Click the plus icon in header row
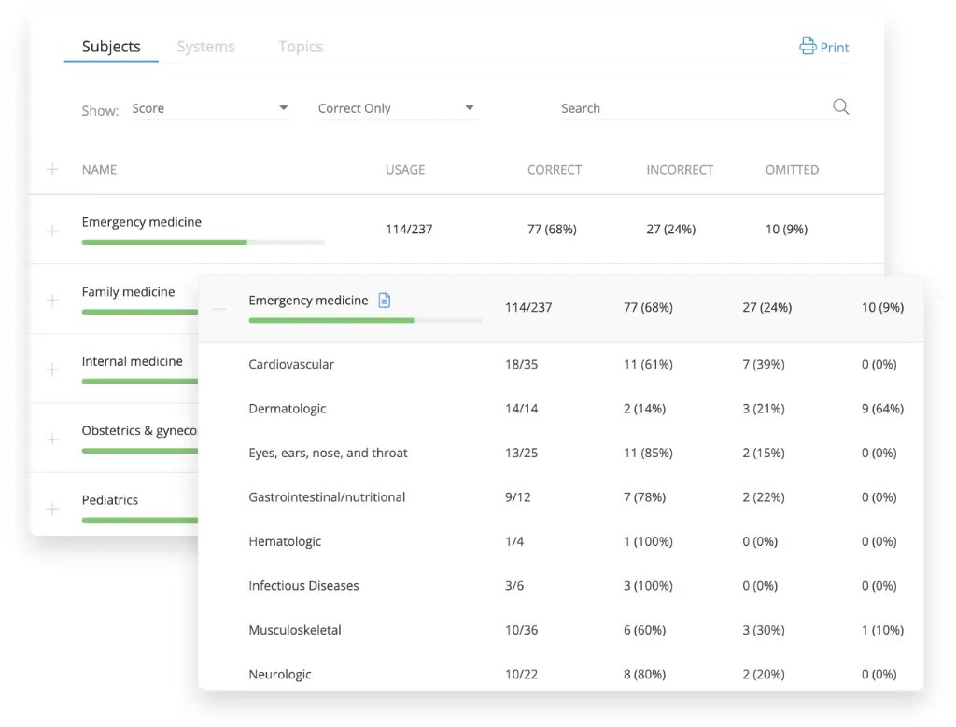956x727 pixels. [52, 170]
